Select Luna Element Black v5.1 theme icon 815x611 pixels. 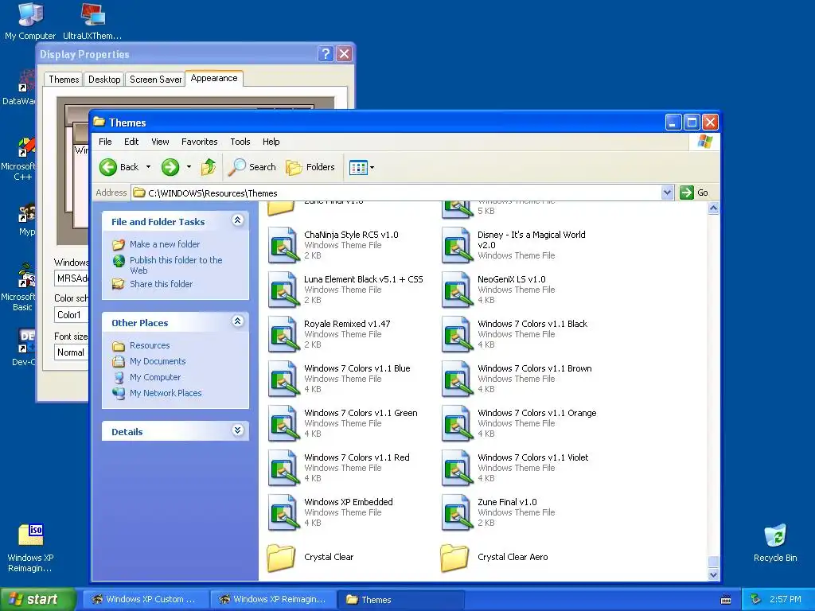pyautogui.click(x=284, y=290)
